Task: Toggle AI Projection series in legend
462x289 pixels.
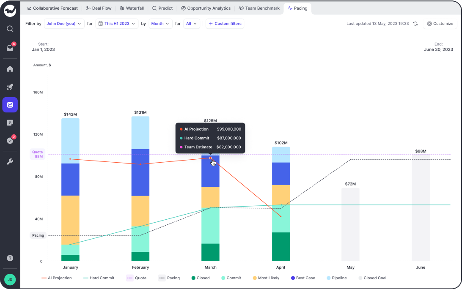Action: point(57,278)
